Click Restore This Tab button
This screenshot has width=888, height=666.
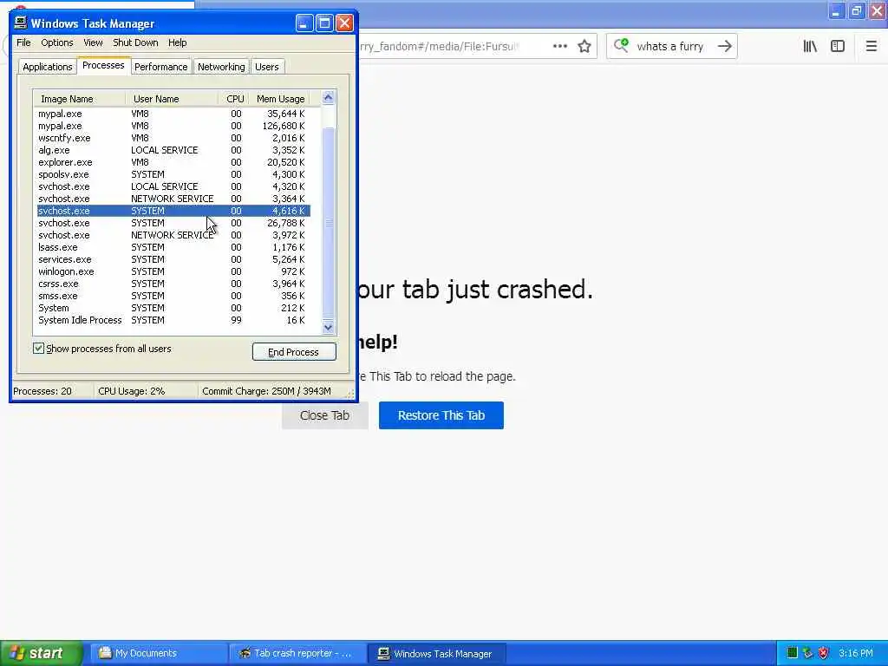[x=441, y=415]
